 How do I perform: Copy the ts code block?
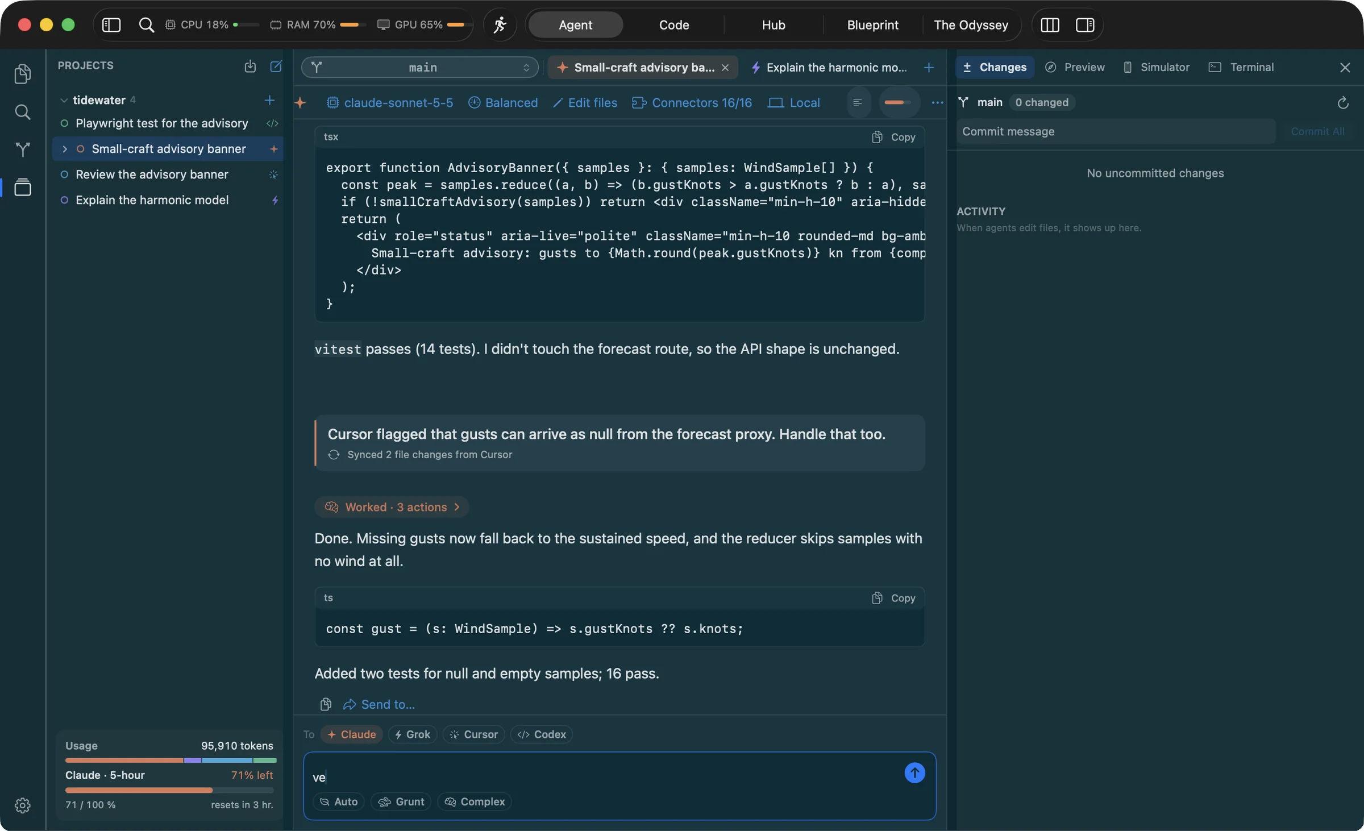pos(893,598)
